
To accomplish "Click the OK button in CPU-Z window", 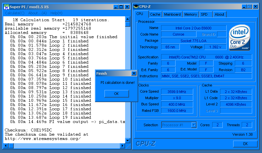I will coord(245,144).
